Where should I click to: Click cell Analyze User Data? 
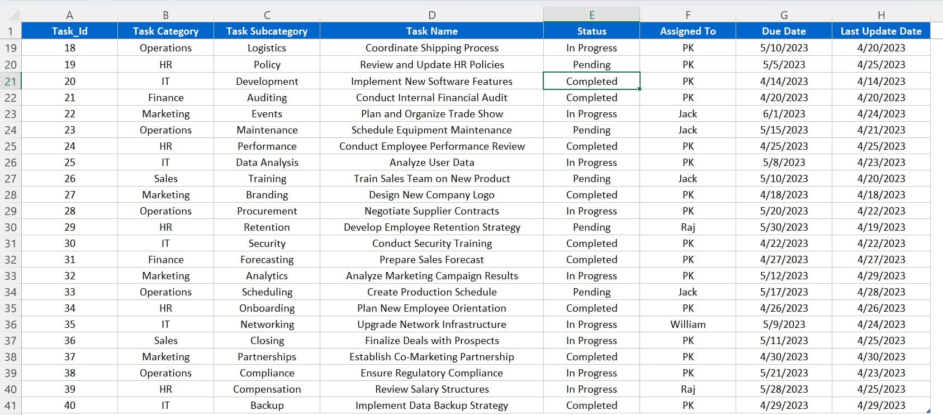(x=432, y=163)
